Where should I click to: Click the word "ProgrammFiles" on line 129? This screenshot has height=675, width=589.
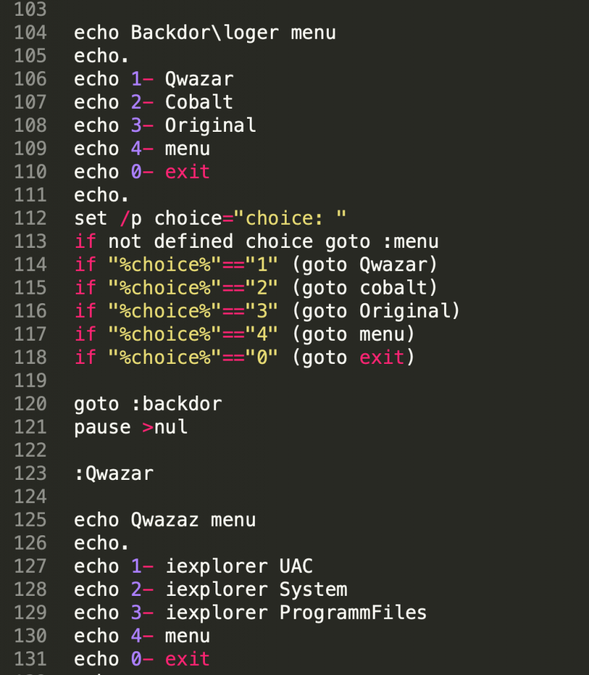tap(352, 612)
